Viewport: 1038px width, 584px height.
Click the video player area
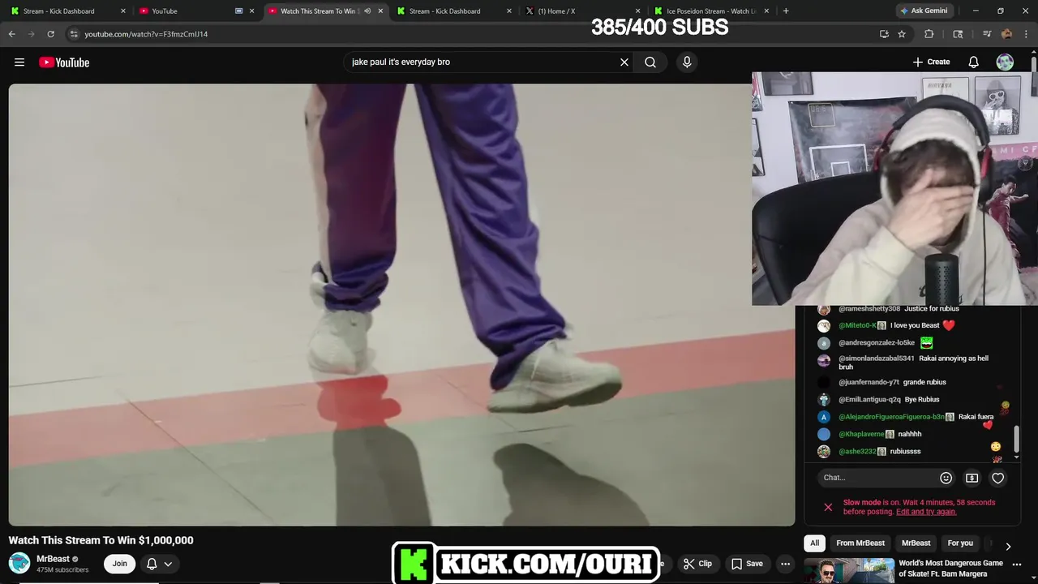point(402,305)
